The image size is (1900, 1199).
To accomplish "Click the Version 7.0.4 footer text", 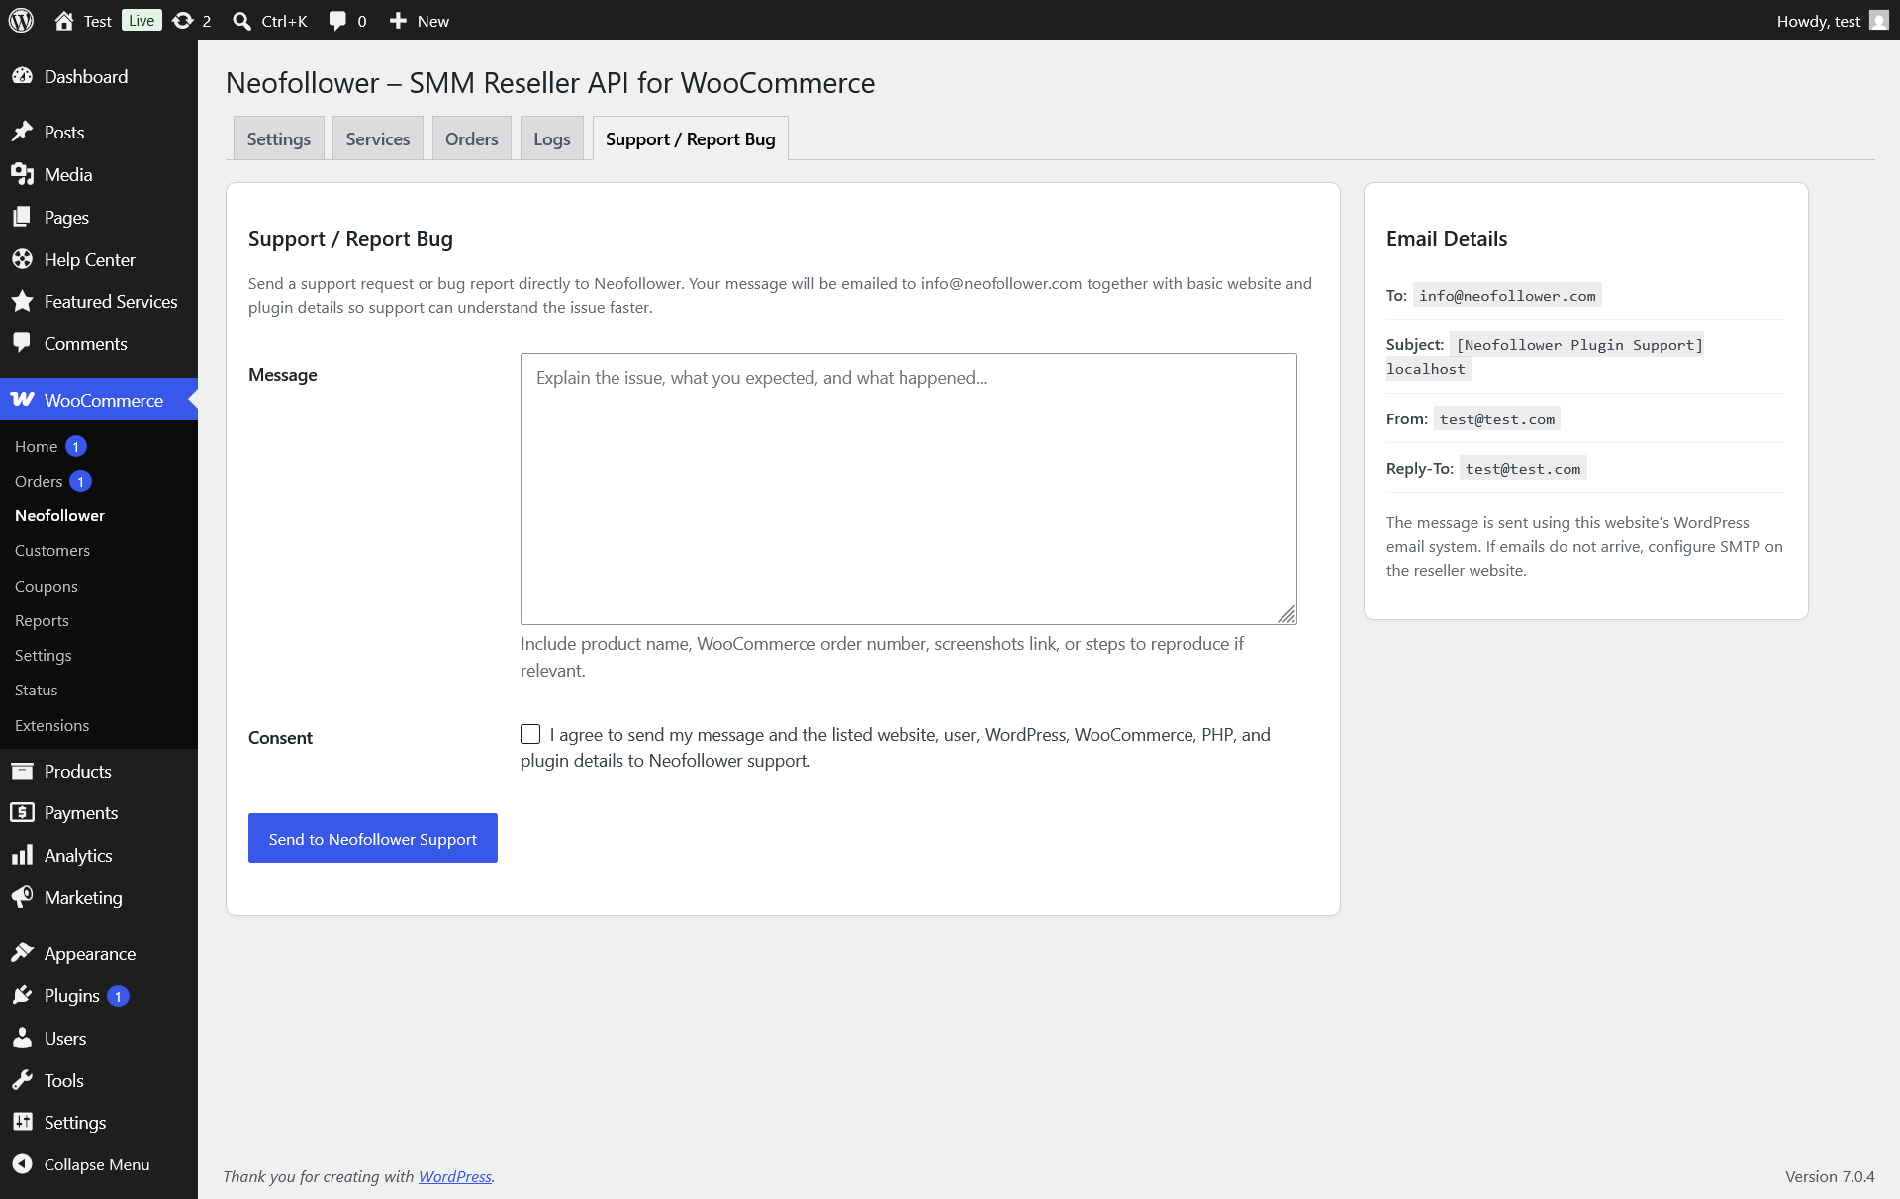I will 1830,1176.
